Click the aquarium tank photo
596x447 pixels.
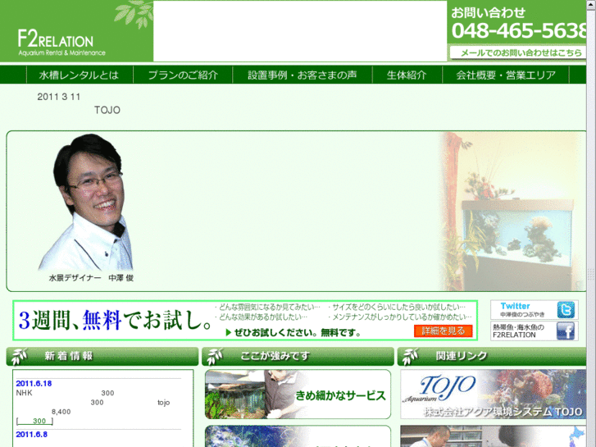pyautogui.click(x=512, y=212)
